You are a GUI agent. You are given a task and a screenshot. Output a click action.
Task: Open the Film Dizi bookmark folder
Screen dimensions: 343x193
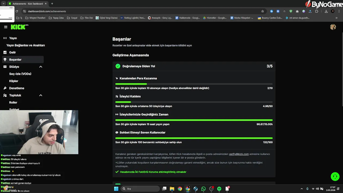[87, 18]
